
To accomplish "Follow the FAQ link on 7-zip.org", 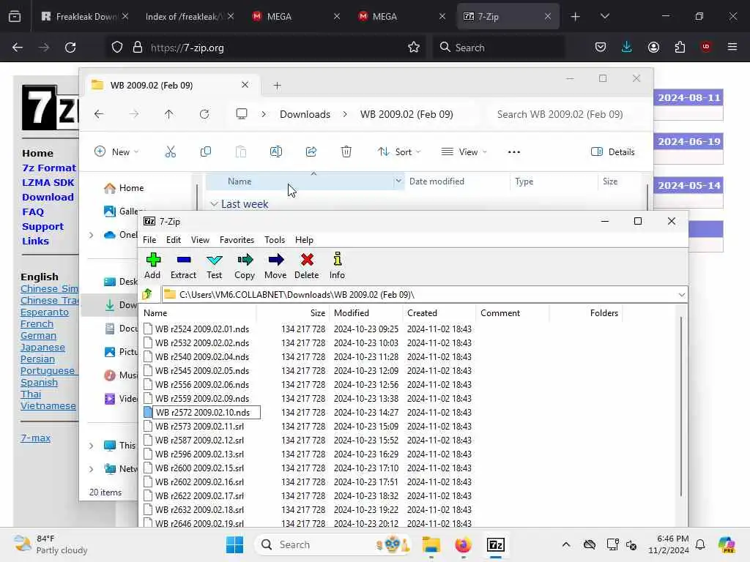I will [x=32, y=211].
